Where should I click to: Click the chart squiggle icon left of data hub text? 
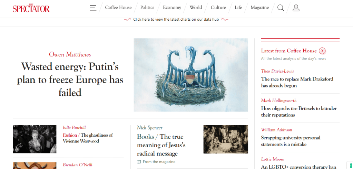(x=128, y=20)
